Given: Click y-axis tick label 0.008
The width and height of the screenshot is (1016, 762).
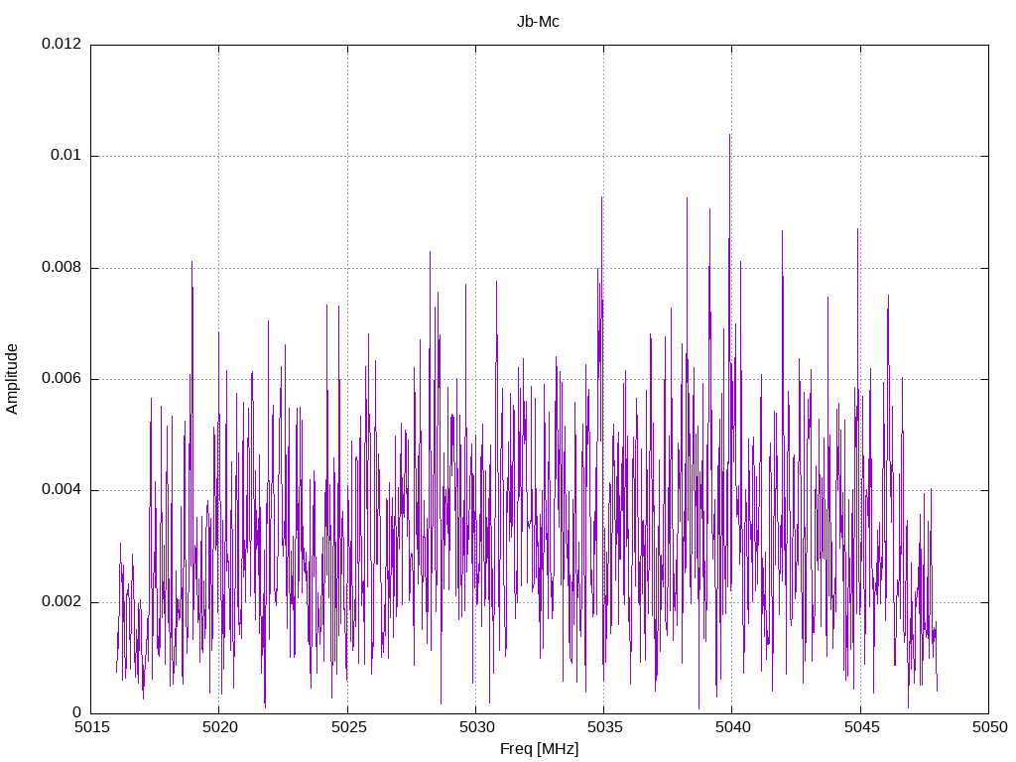Looking at the screenshot, I should tap(62, 267).
